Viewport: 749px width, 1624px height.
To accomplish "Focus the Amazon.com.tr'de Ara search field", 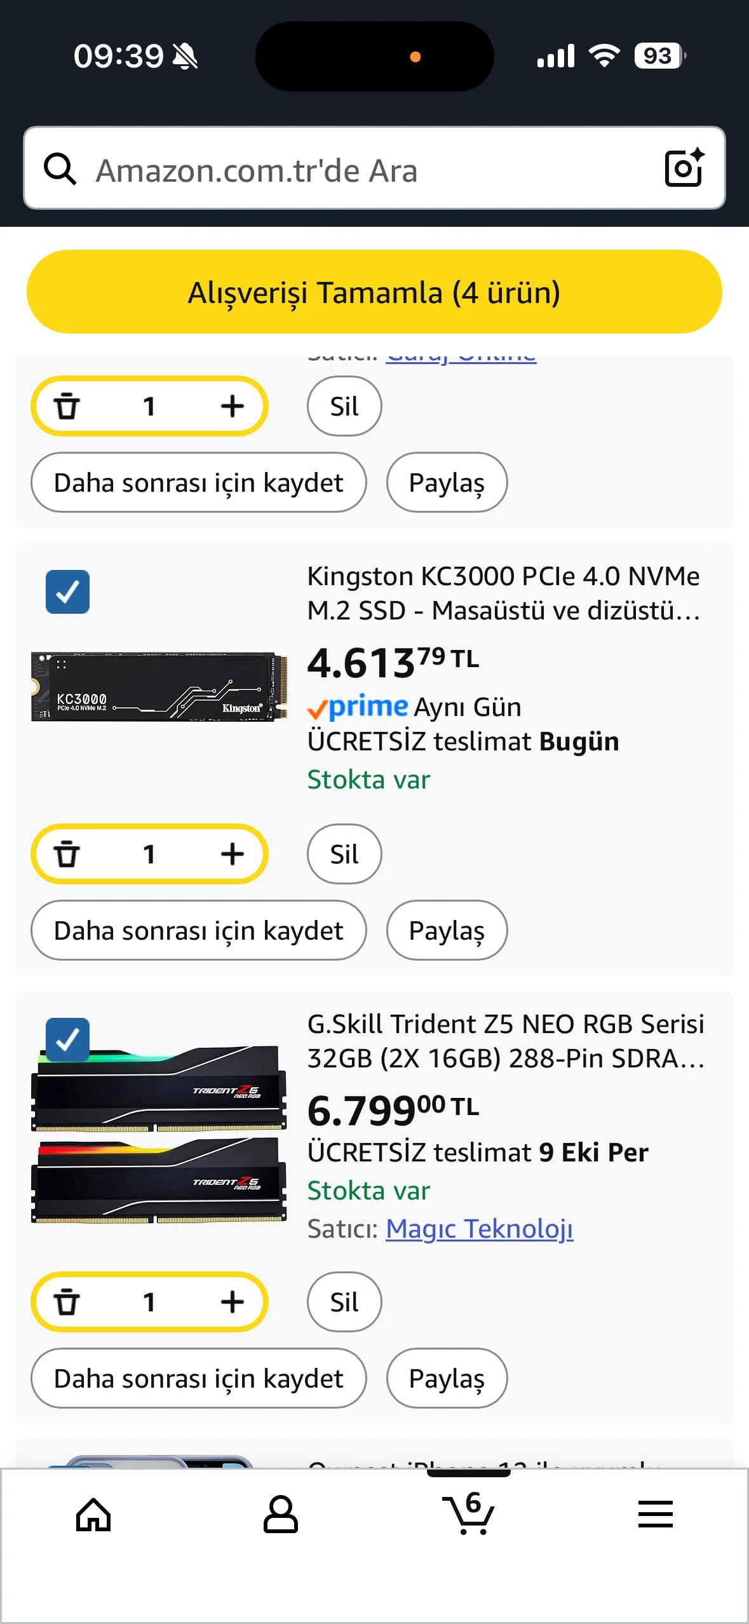I will (x=368, y=169).
